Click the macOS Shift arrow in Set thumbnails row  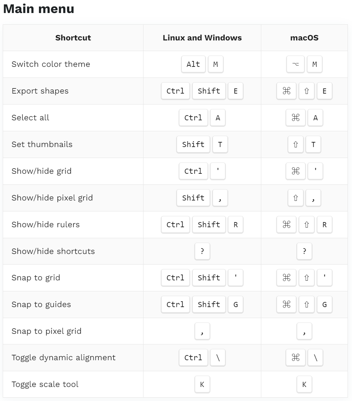[x=296, y=145]
